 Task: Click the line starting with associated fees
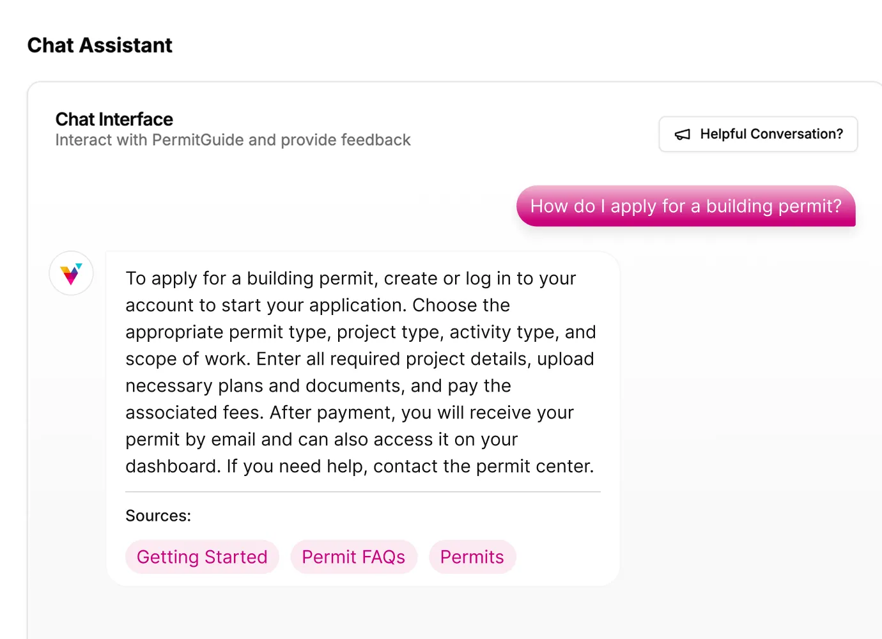coord(350,413)
